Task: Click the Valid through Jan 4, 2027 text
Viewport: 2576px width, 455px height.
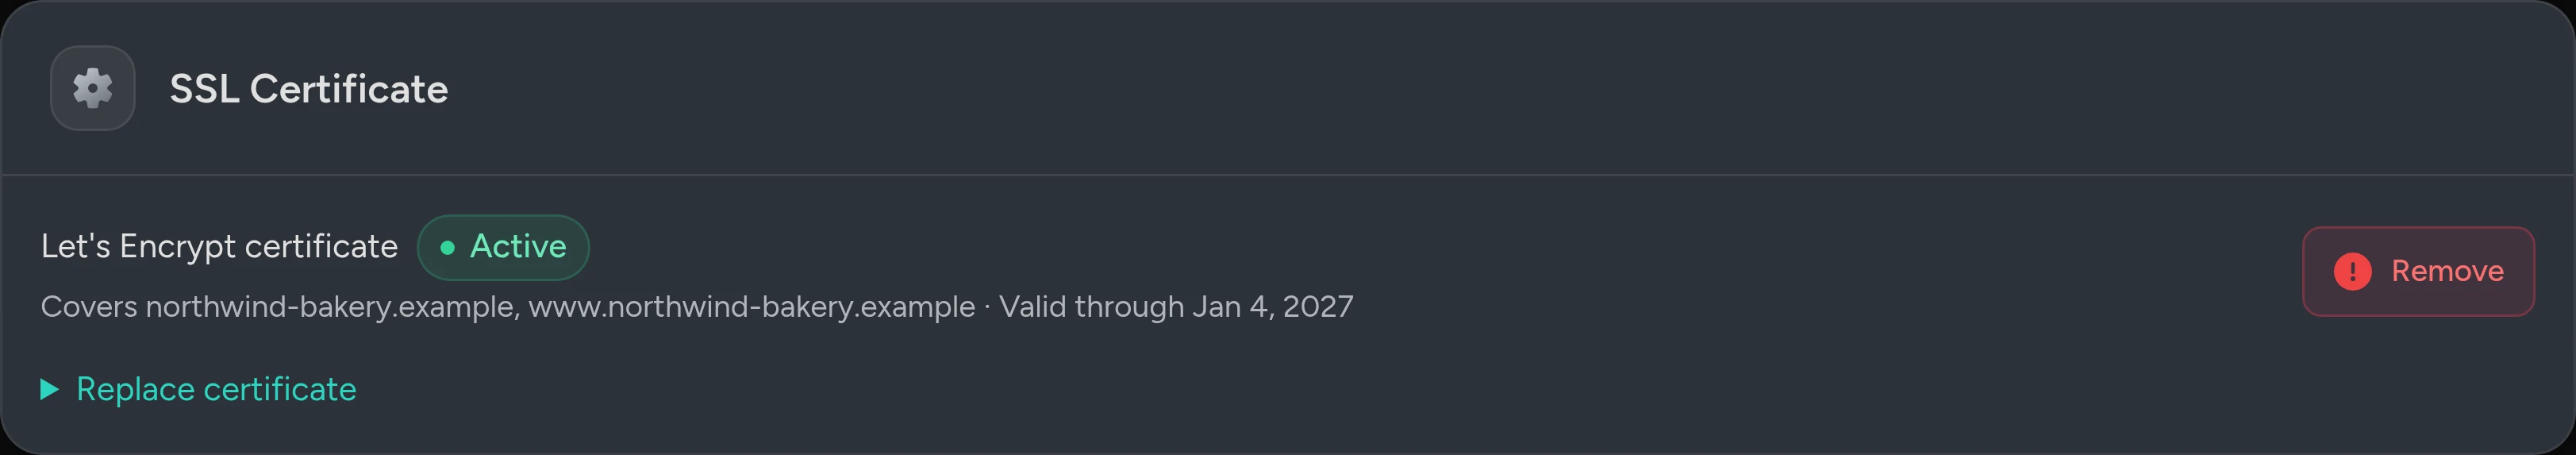Action: (1176, 306)
